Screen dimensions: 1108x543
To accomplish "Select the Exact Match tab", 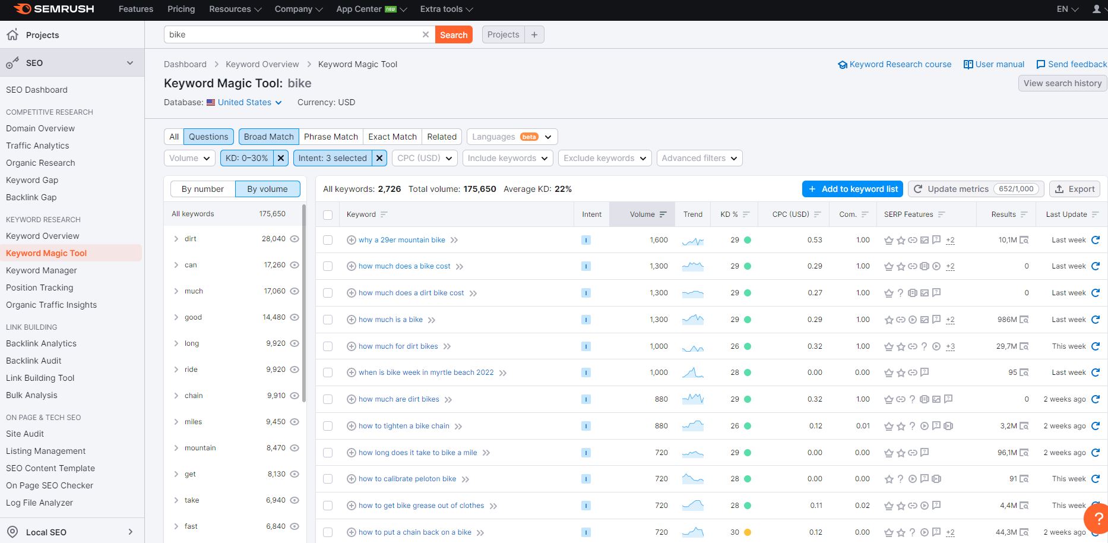I will click(x=392, y=137).
